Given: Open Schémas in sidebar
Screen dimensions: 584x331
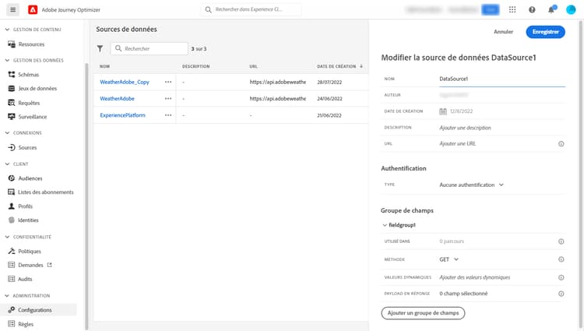Looking at the screenshot, I should (28, 75).
